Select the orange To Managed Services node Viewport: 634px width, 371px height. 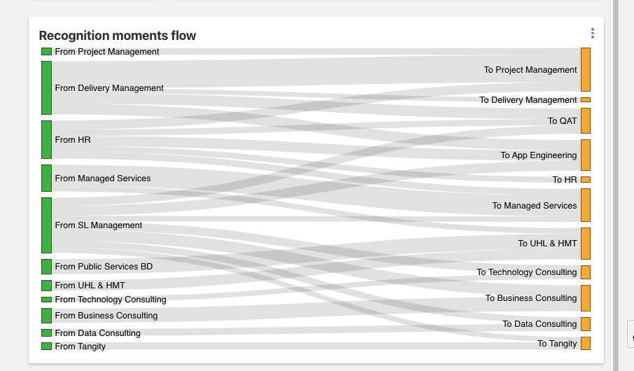click(586, 205)
